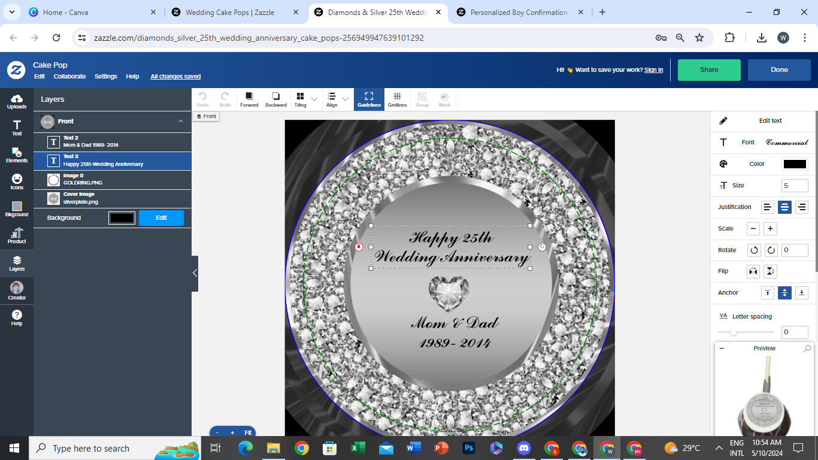Select the GOLDRING.PNG image layer

pyautogui.click(x=113, y=180)
